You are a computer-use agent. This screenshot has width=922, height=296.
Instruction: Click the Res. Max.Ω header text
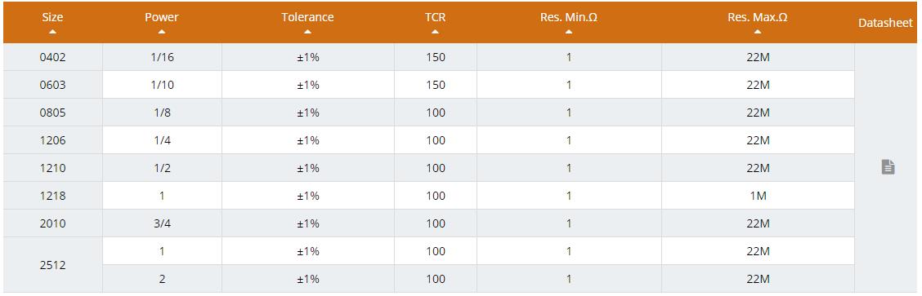tap(758, 18)
